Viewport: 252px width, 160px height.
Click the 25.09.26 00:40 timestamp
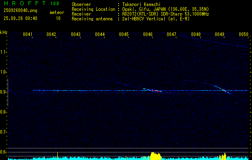(x=20, y=18)
